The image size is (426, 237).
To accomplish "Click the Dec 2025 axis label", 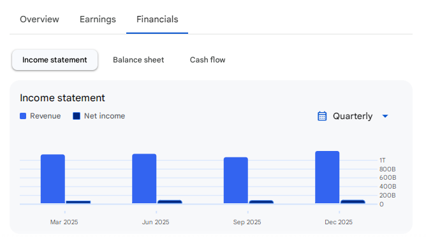I will tap(339, 222).
